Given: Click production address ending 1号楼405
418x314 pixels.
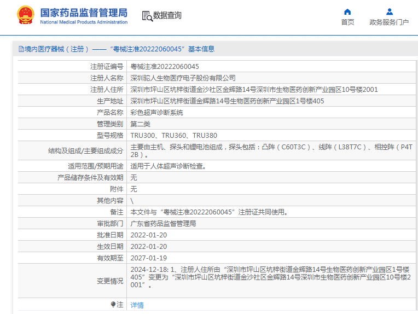Looking at the screenshot, I should pyautogui.click(x=227, y=101).
